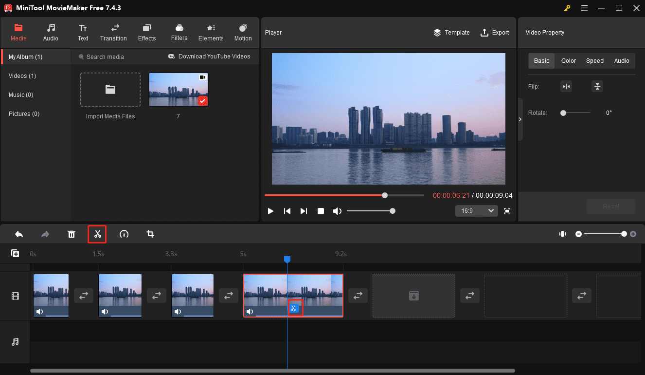This screenshot has width=645, height=375.
Task: Open the Transition tab
Action: [113, 32]
